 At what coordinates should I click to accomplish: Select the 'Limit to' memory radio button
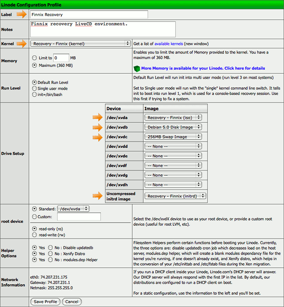coord(35,58)
